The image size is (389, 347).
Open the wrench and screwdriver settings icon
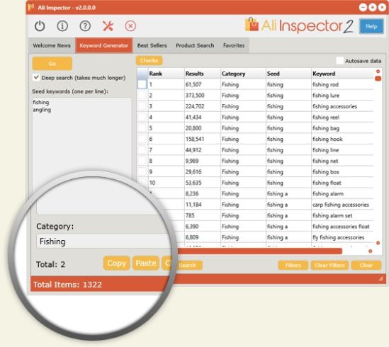(x=108, y=26)
